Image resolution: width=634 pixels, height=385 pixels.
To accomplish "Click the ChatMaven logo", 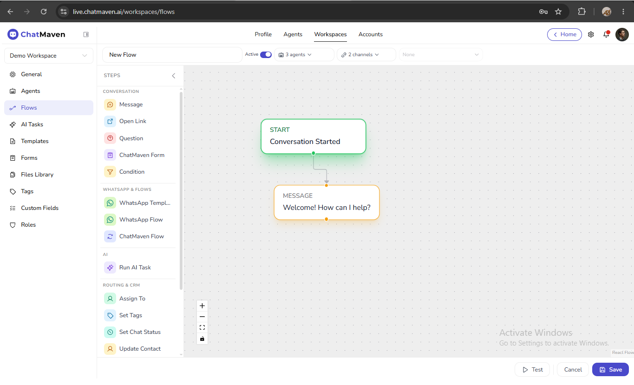I will (x=37, y=34).
